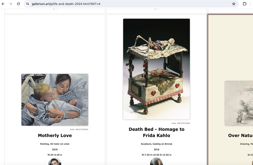Click the Death Bed artist avatar
The width and height of the screenshot is (253, 165).
coord(157,161)
